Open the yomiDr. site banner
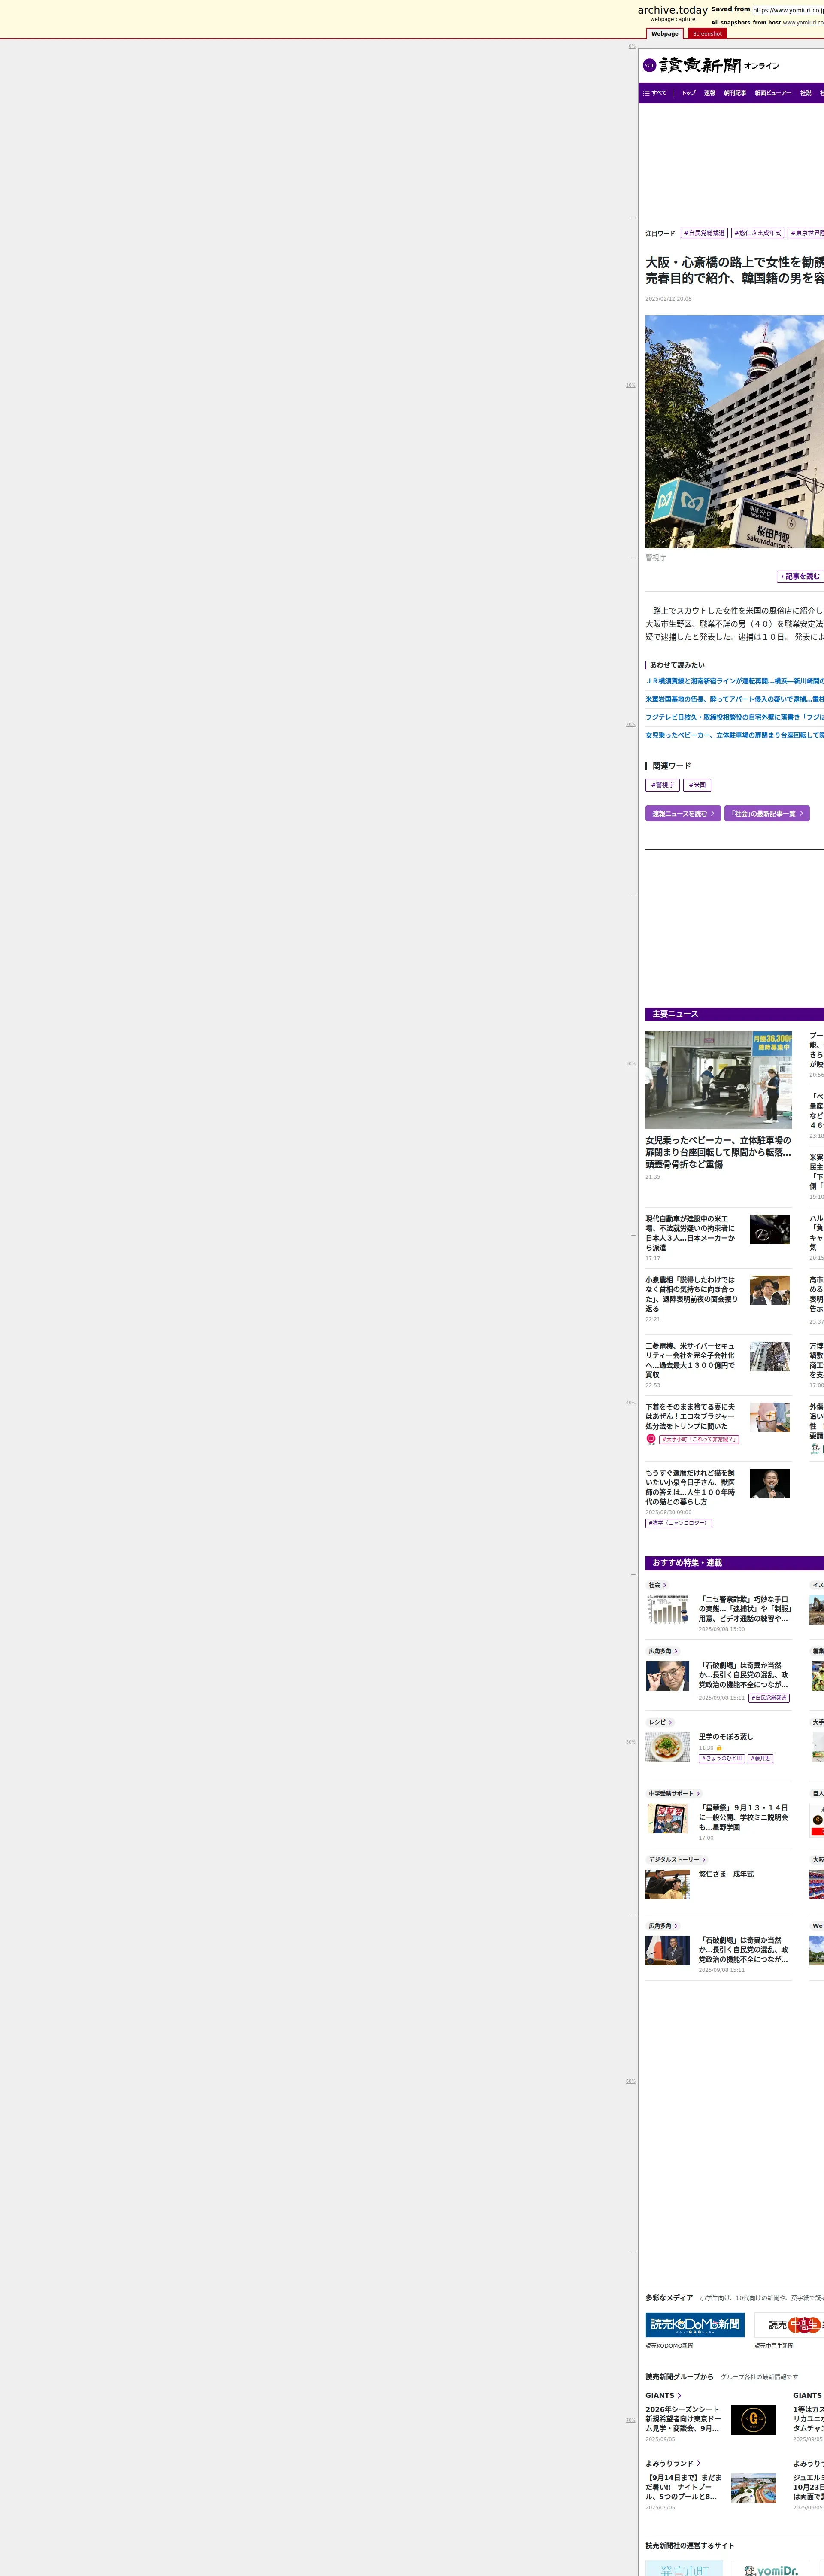The image size is (824, 2576). click(x=772, y=2568)
